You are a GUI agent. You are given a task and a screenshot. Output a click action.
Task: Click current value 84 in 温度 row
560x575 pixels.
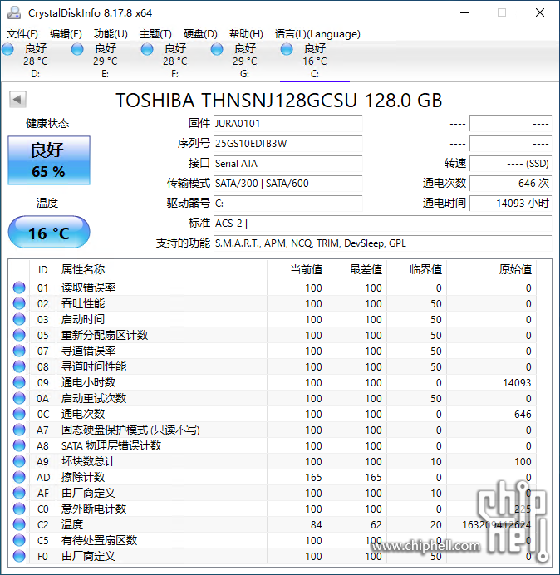pyautogui.click(x=316, y=524)
